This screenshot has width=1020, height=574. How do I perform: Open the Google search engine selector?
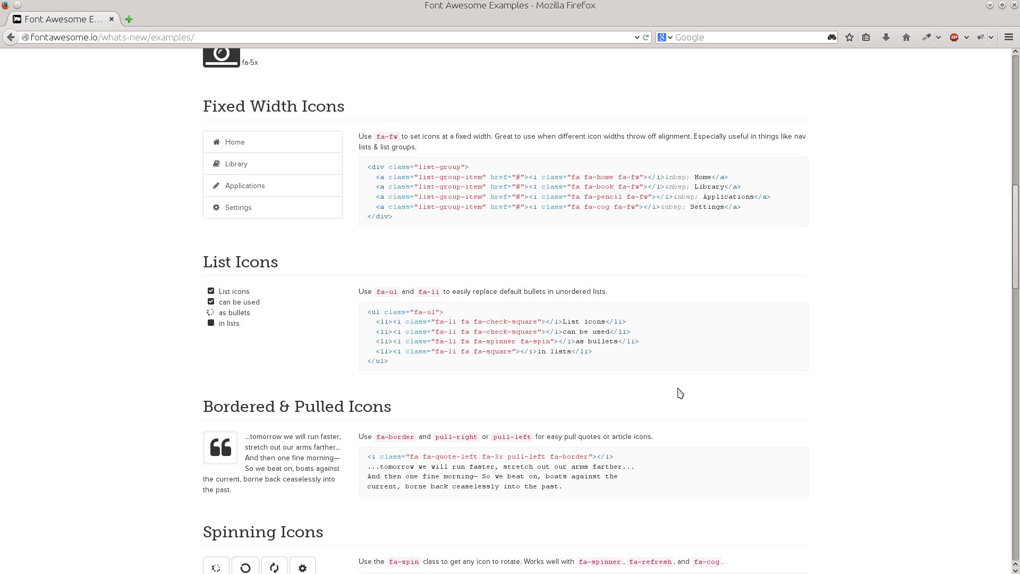(665, 37)
